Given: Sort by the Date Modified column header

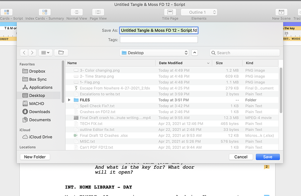Looking at the screenshot, I should click(x=183, y=63).
